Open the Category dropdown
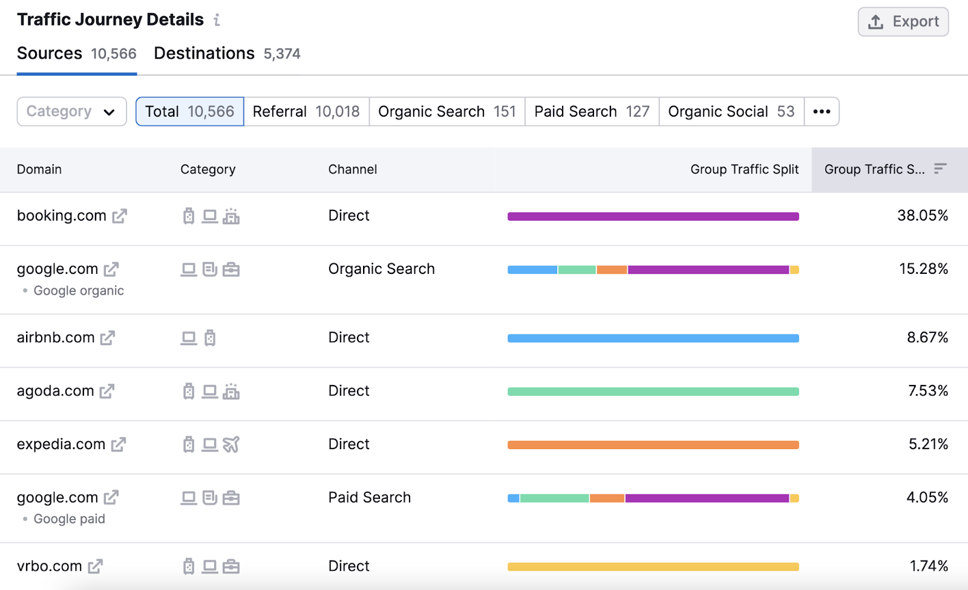Viewport: 968px width, 590px height. 71,111
